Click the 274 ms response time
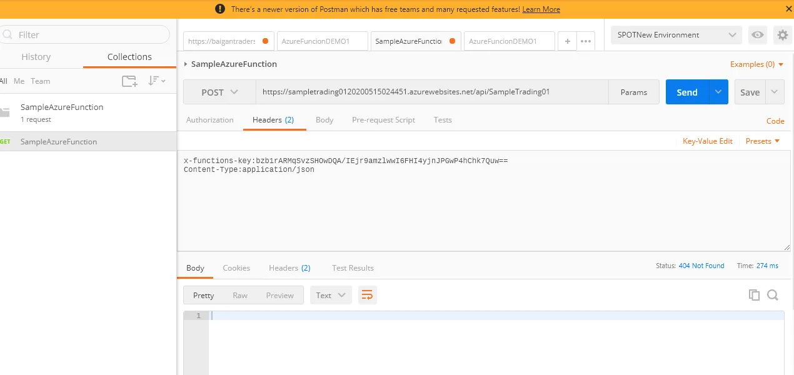794x375 pixels. tap(767, 266)
